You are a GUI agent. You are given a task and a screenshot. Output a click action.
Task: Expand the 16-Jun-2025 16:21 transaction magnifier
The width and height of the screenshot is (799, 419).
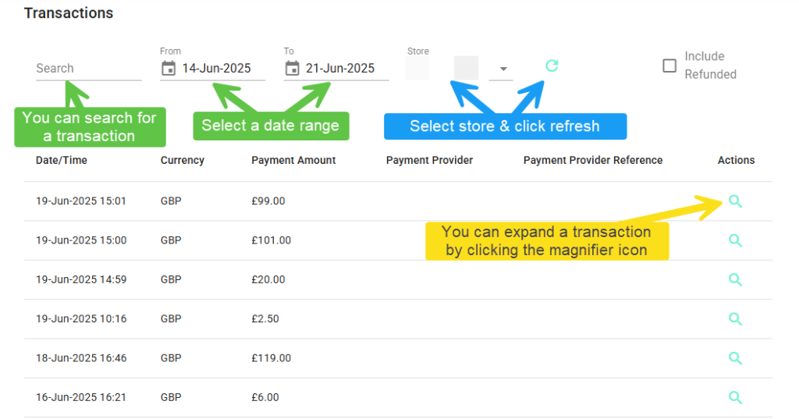click(x=735, y=397)
